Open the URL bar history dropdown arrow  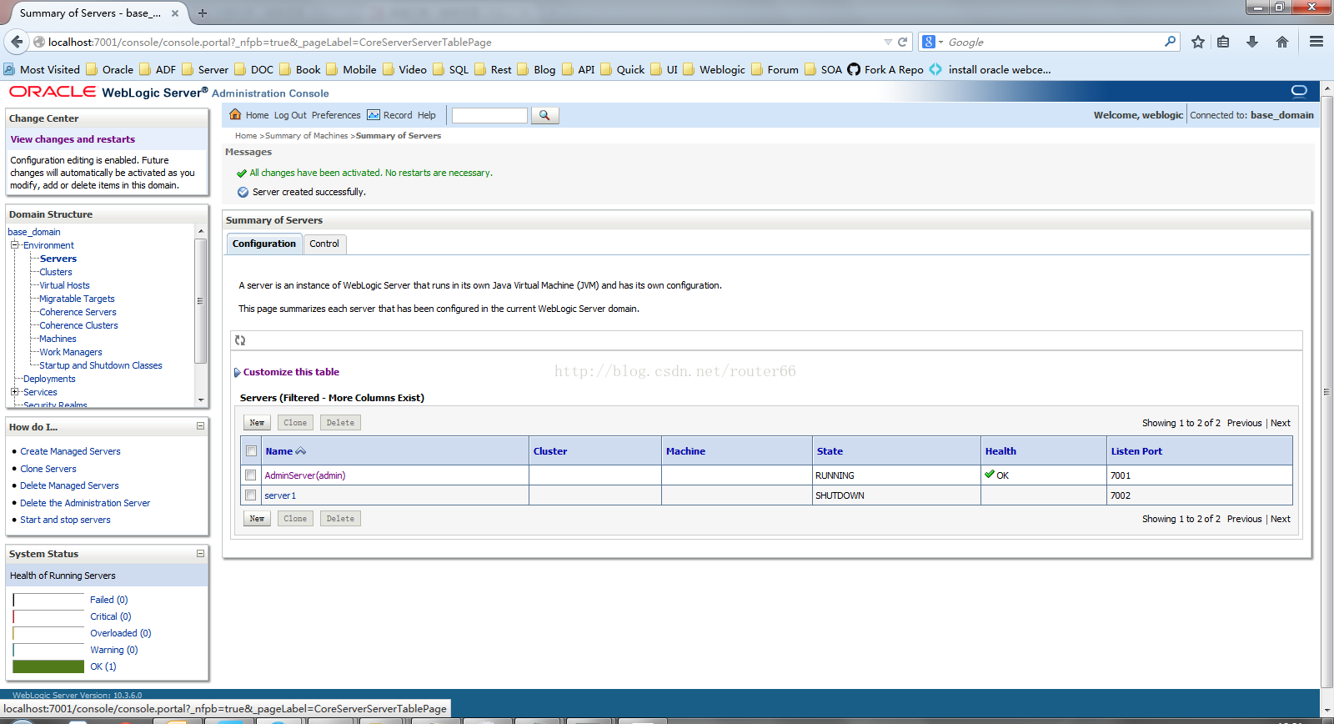pyautogui.click(x=888, y=42)
